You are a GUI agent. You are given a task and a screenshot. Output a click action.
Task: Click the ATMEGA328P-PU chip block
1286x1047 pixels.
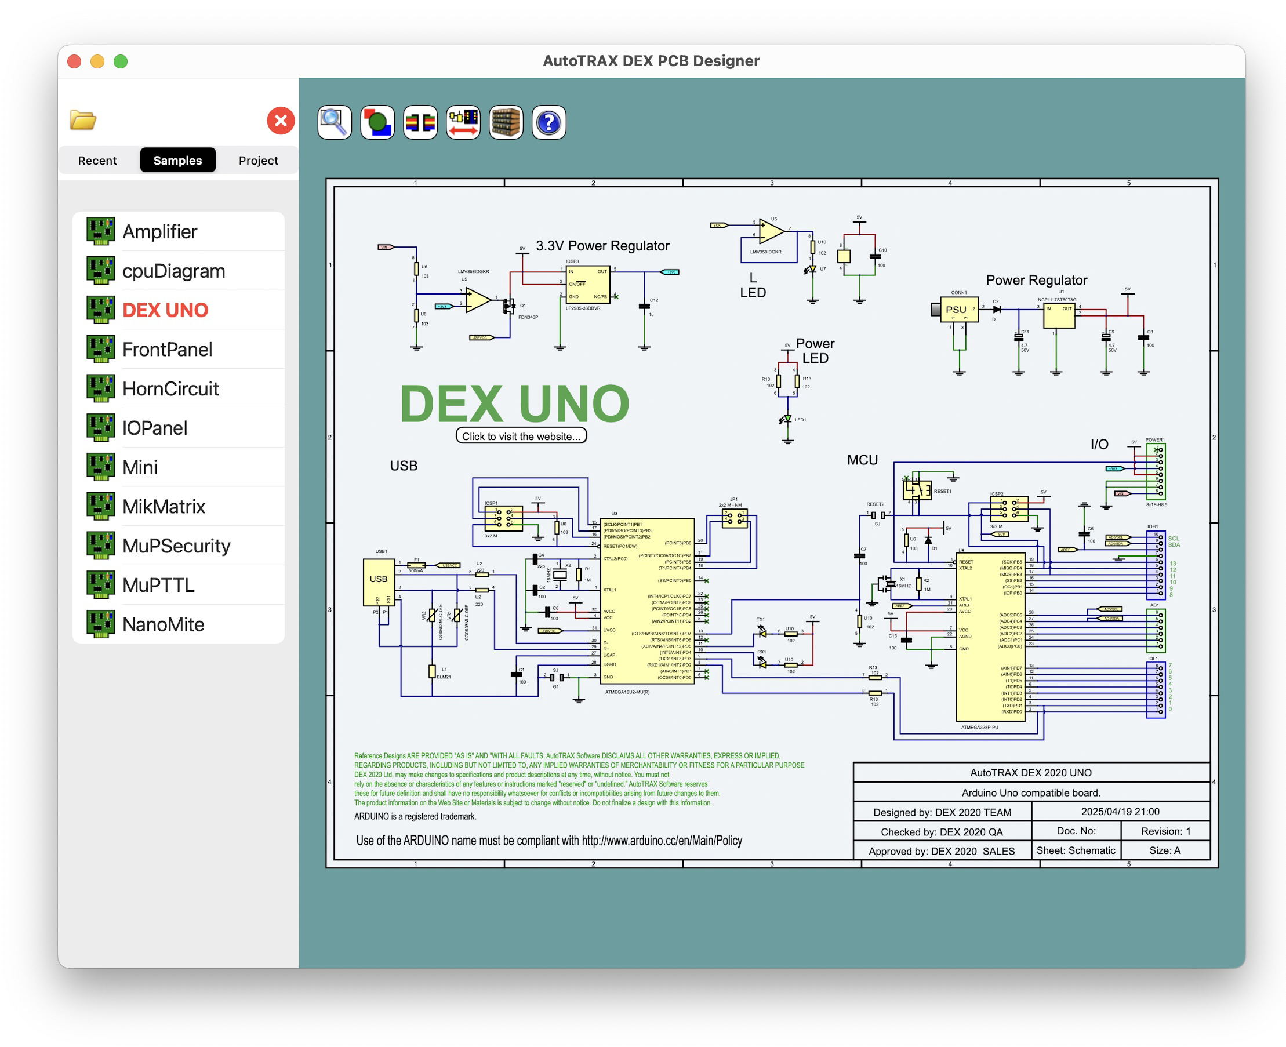click(990, 637)
